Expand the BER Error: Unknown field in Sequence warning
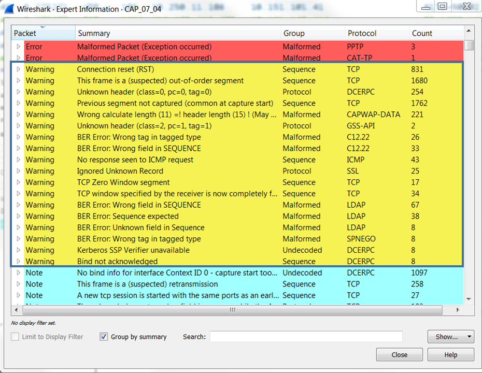Viewport: 482px width, 373px height. click(19, 227)
